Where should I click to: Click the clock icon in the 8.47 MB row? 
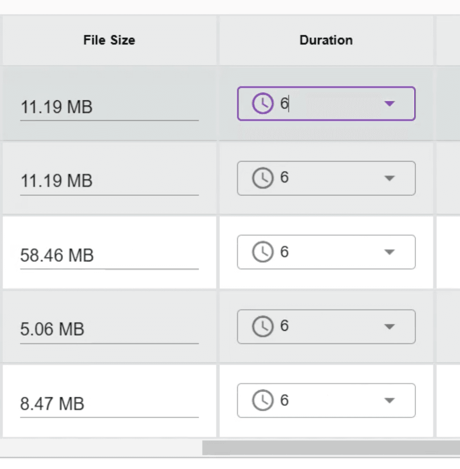coord(263,400)
